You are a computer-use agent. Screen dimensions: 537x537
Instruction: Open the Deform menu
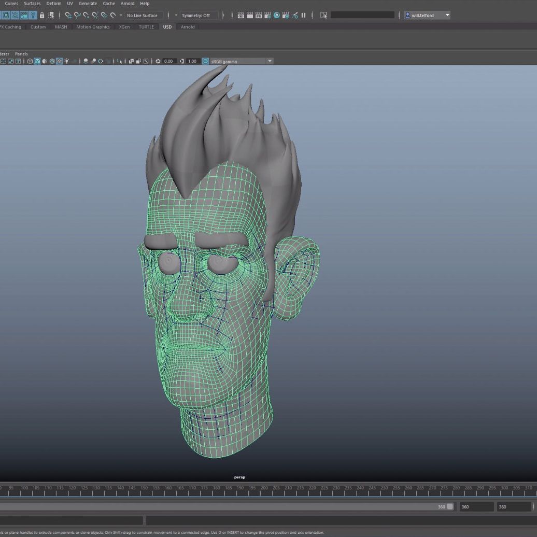[x=53, y=4]
